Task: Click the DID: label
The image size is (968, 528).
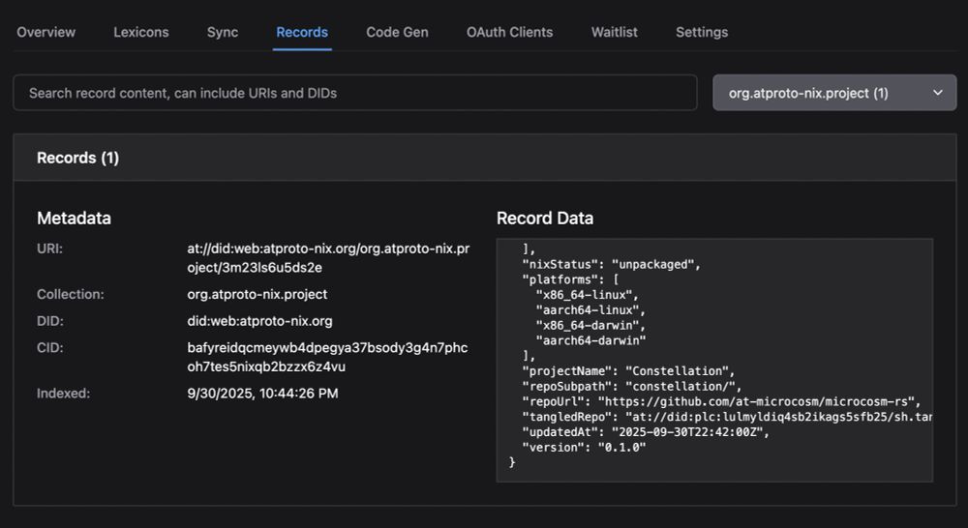Action: point(50,321)
